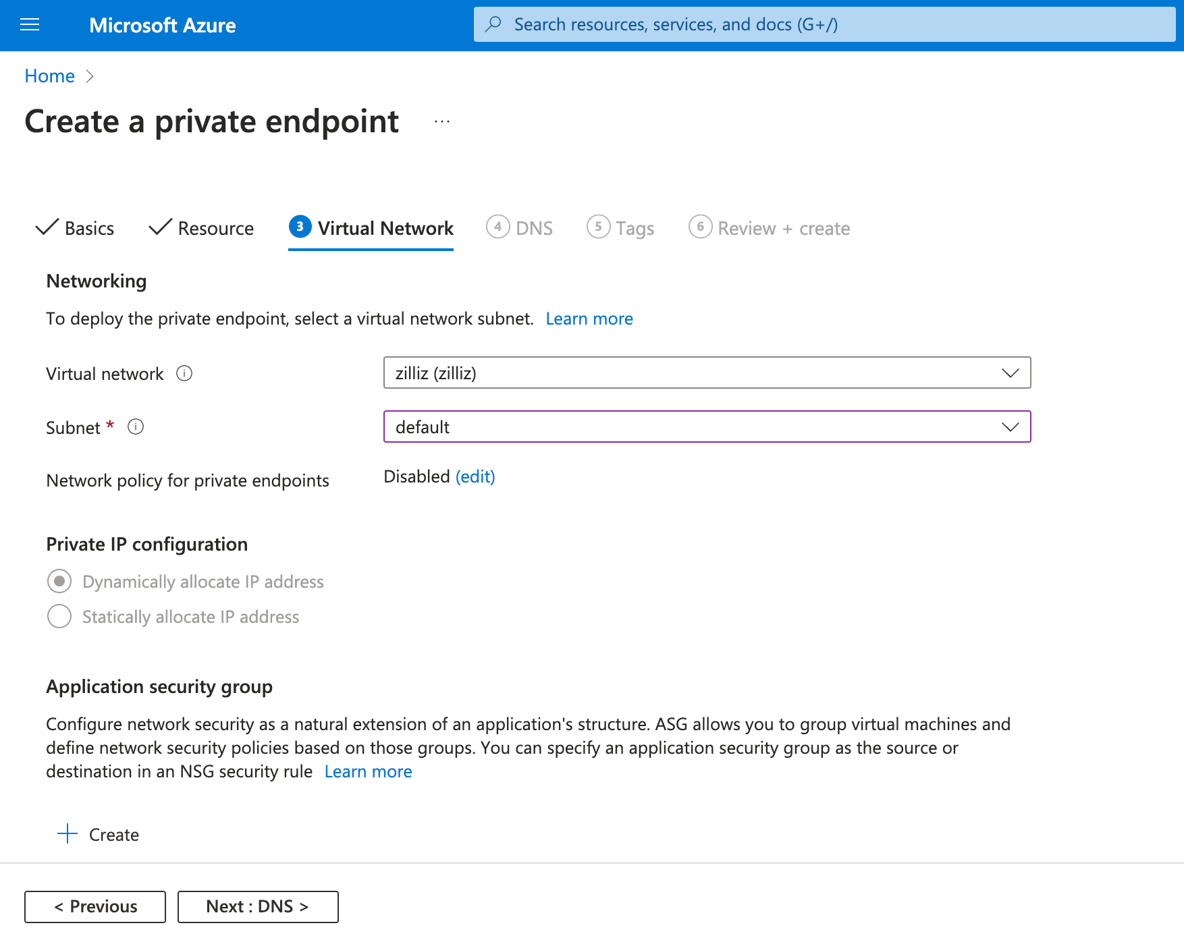
Task: Open the hamburger portal menu
Action: tap(30, 25)
